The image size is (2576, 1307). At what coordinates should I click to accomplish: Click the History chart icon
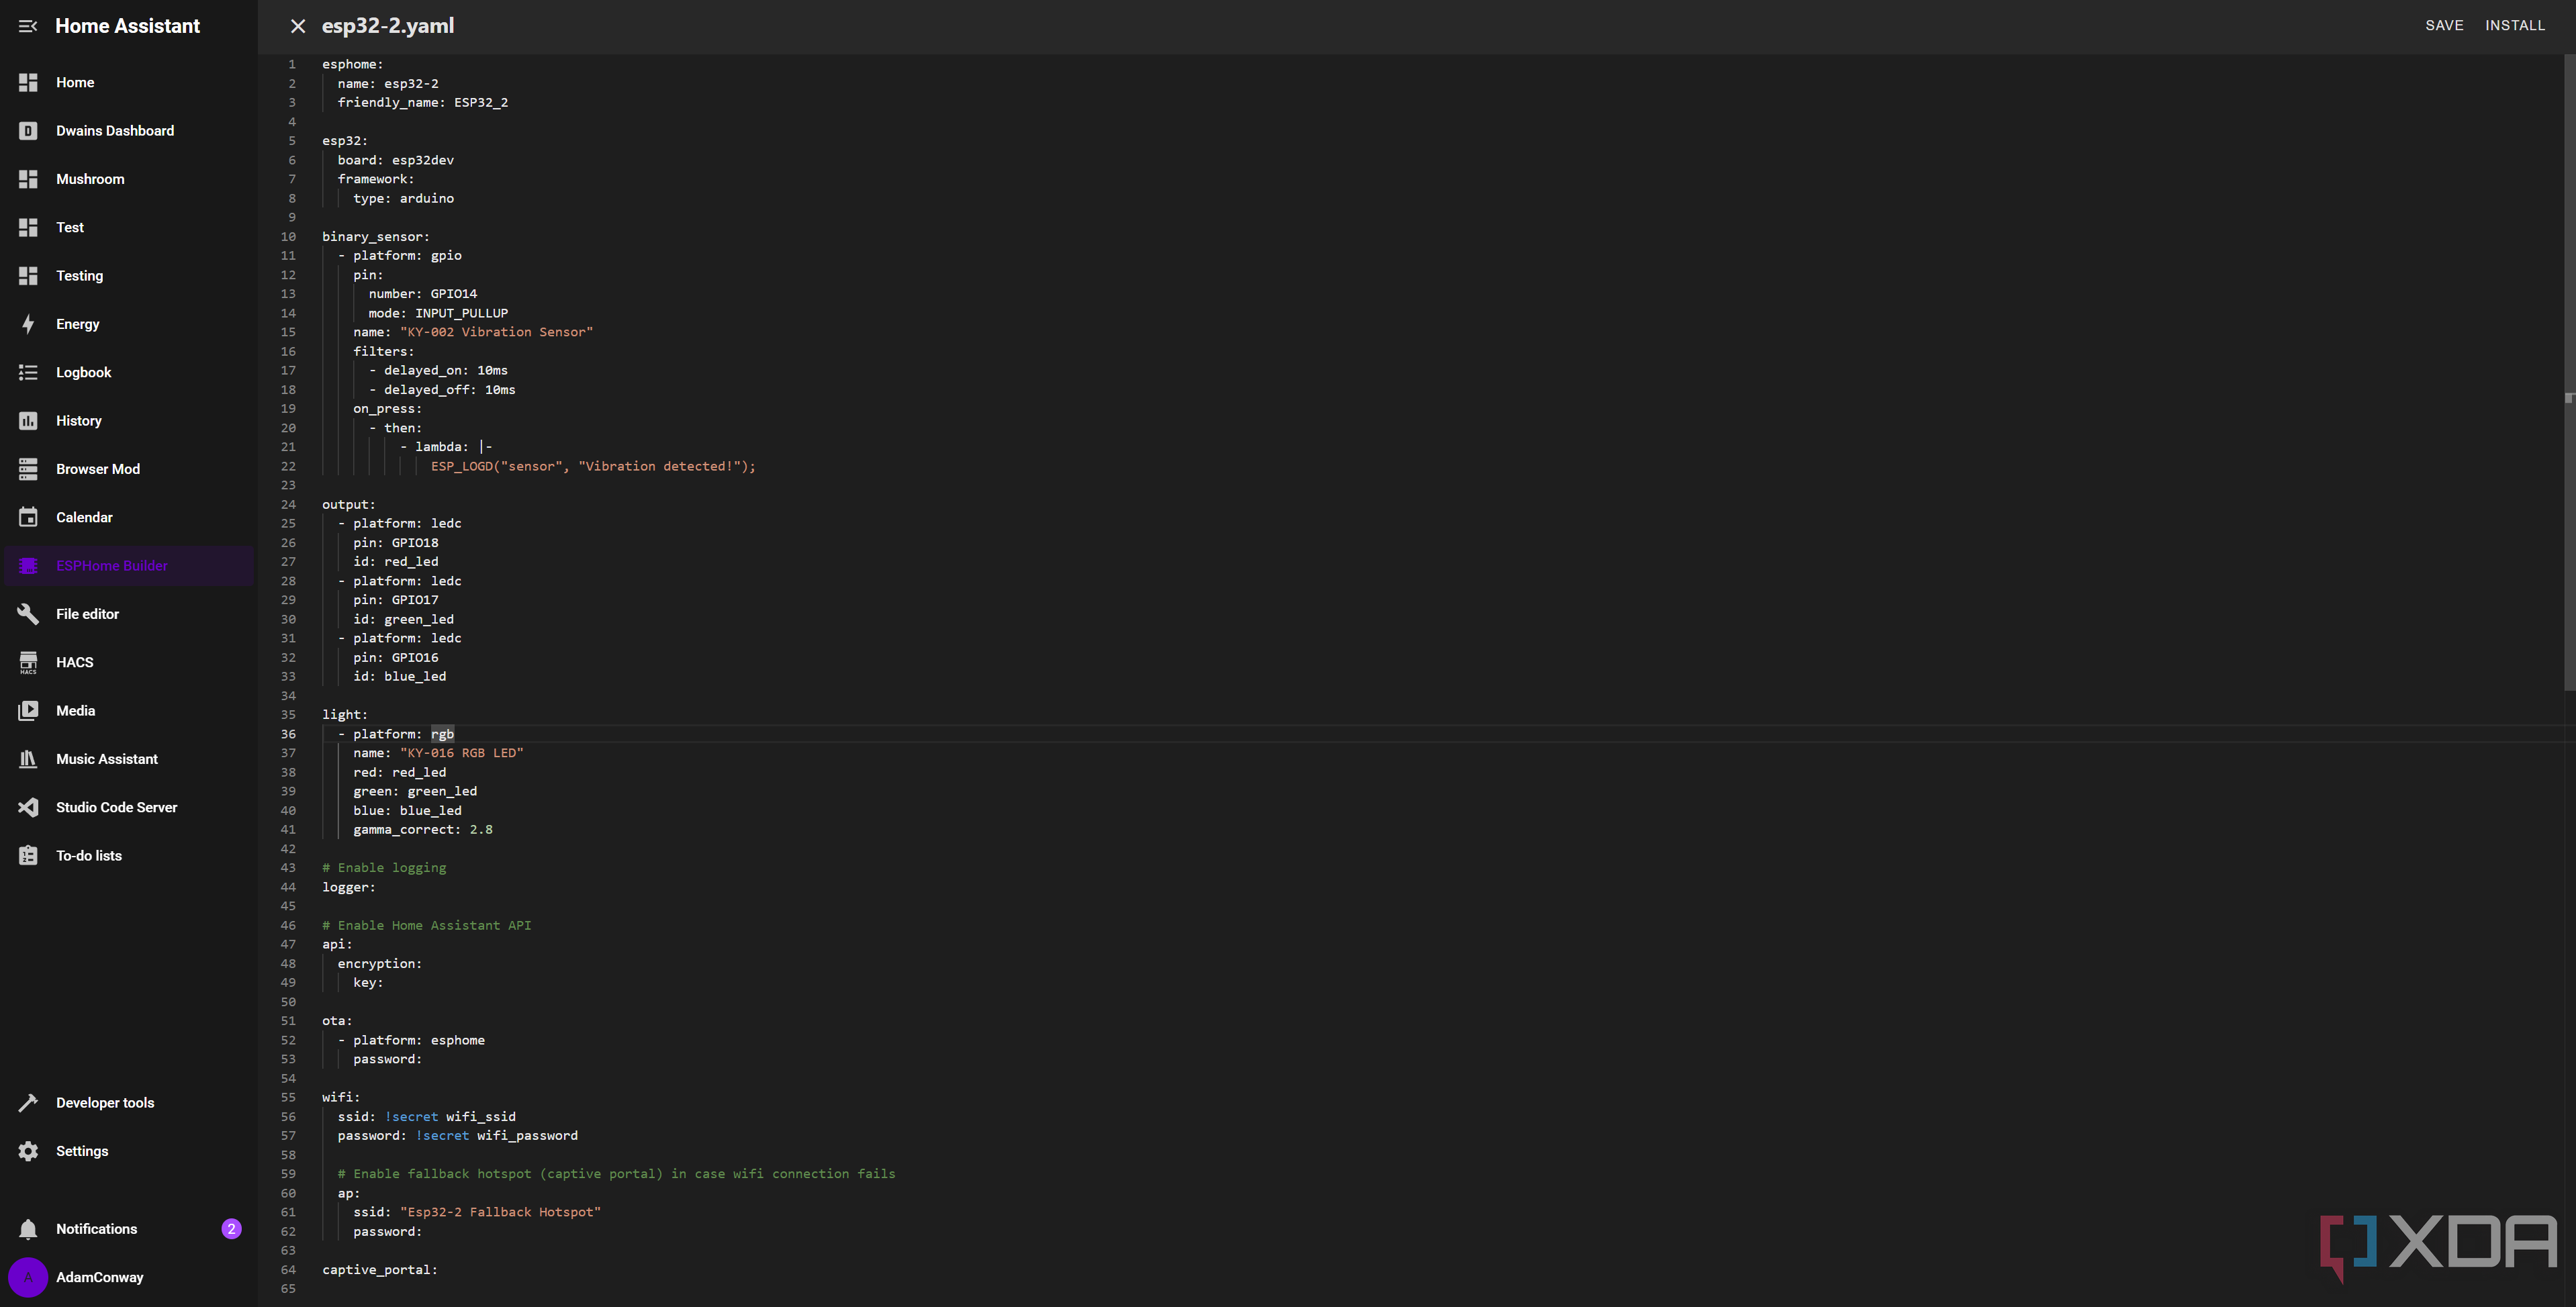point(28,421)
